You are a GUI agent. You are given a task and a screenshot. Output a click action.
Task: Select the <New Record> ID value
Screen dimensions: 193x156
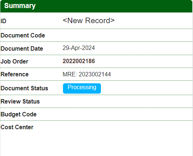click(x=89, y=21)
